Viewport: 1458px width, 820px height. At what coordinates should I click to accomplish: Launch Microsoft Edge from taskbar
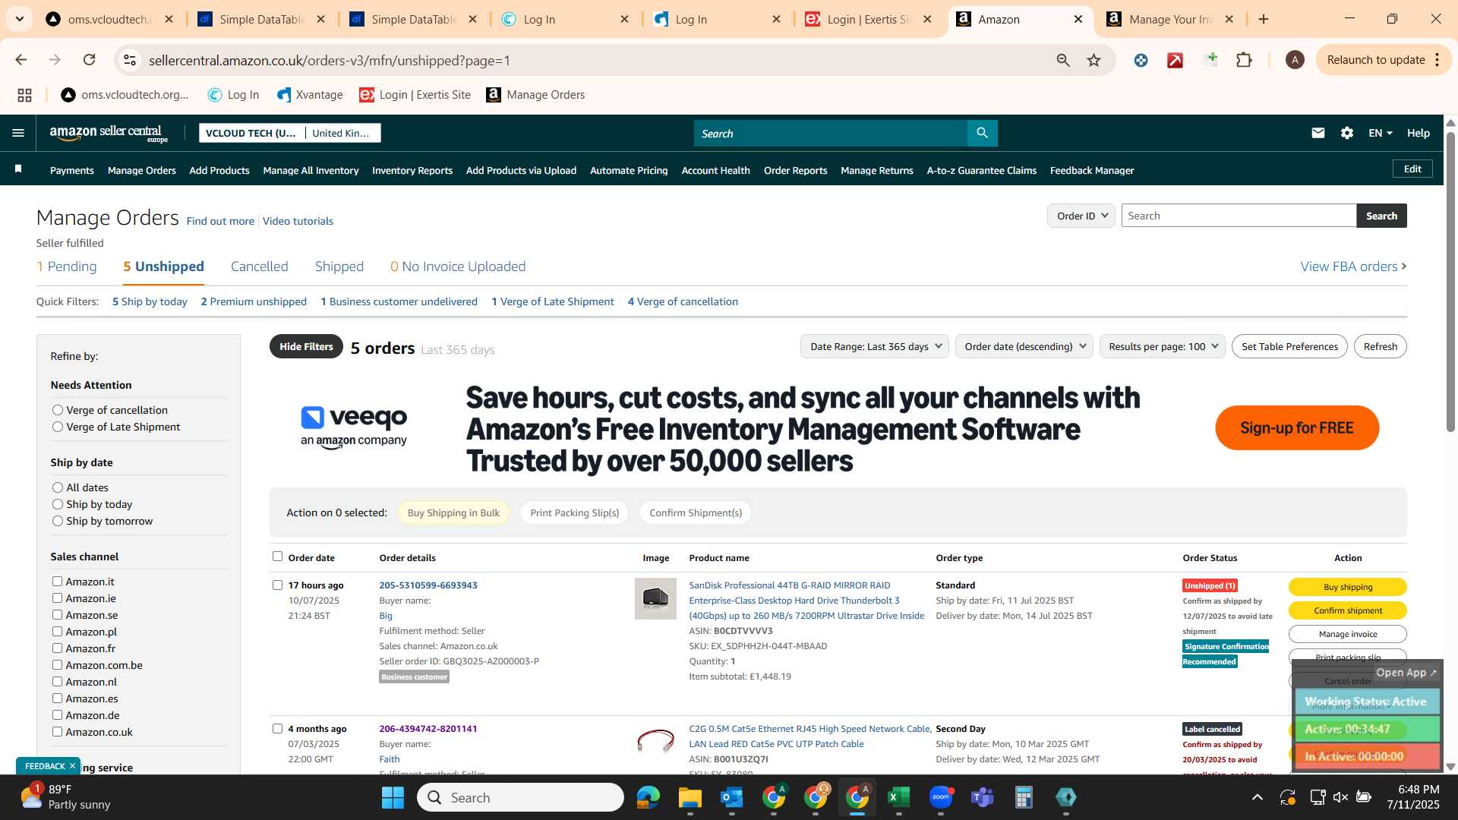click(649, 797)
